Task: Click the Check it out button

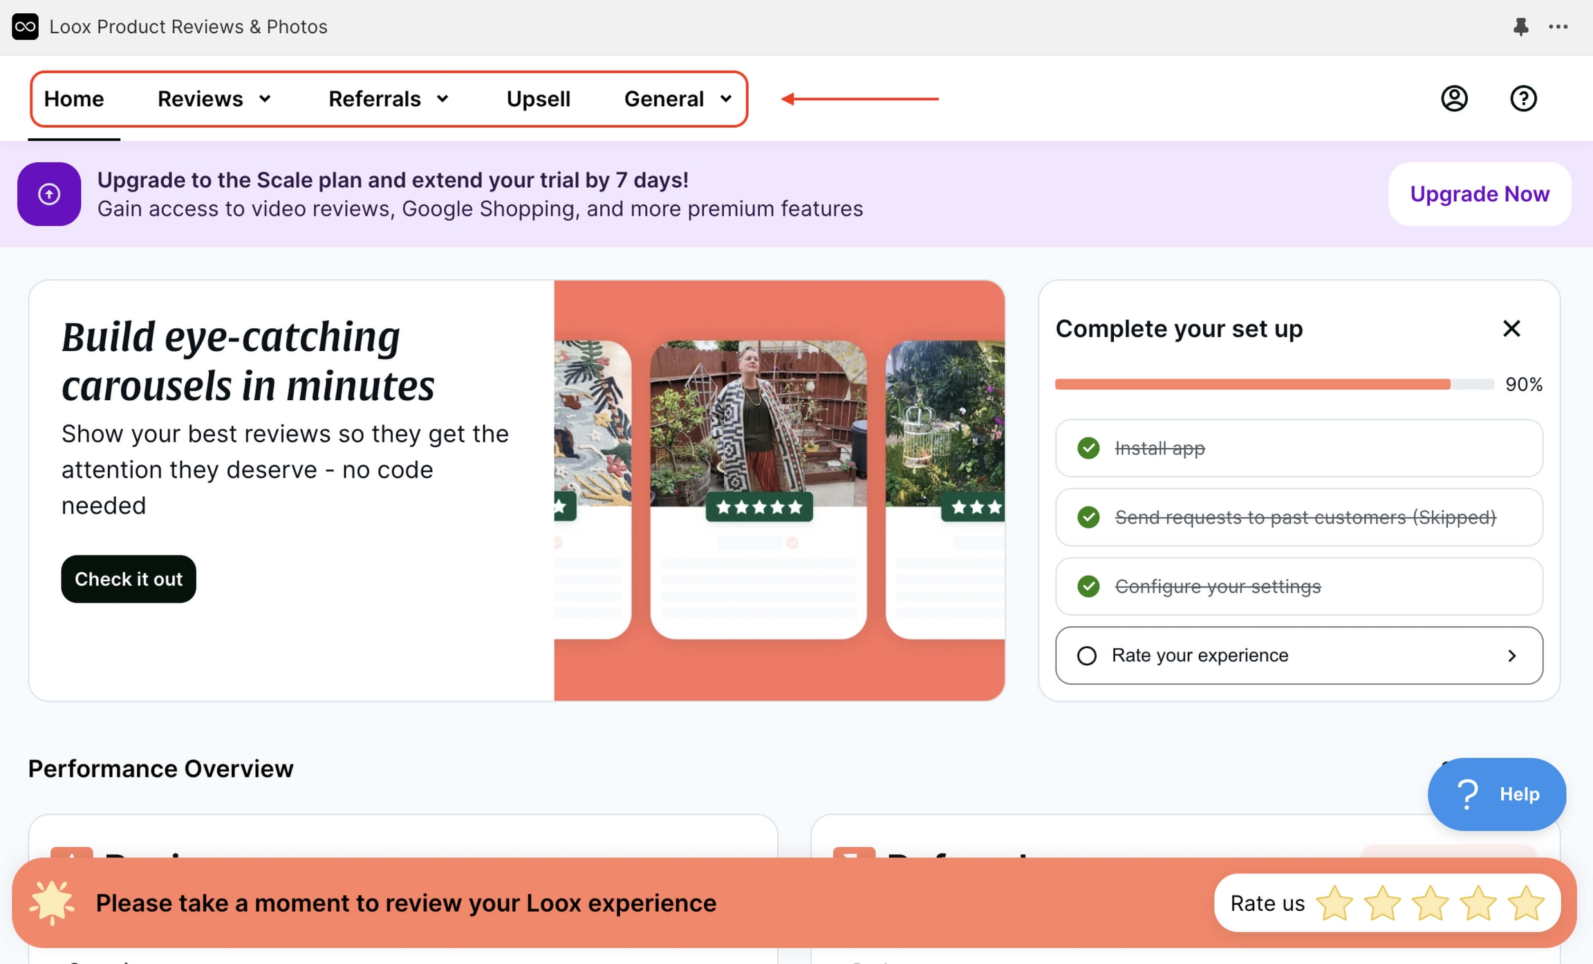Action: pos(128,579)
